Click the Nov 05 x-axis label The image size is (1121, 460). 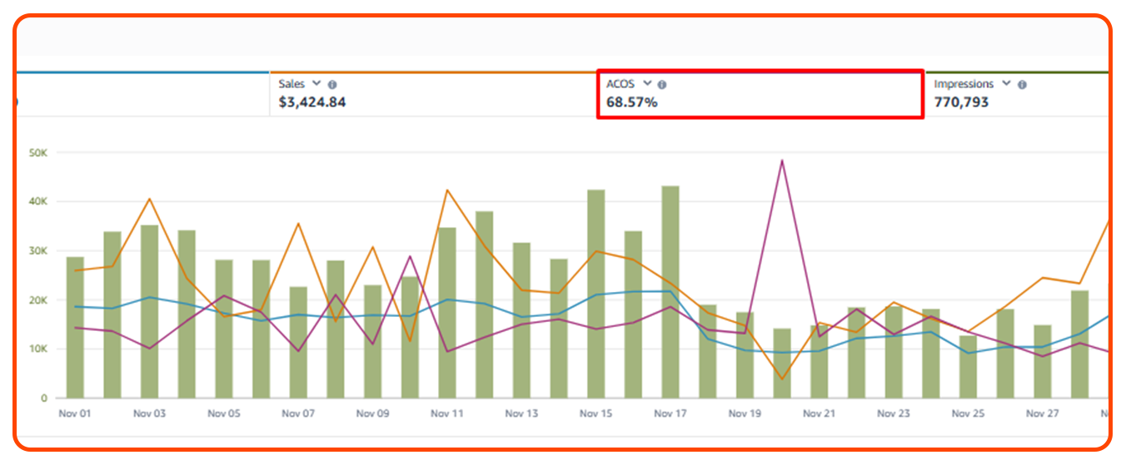tap(224, 413)
